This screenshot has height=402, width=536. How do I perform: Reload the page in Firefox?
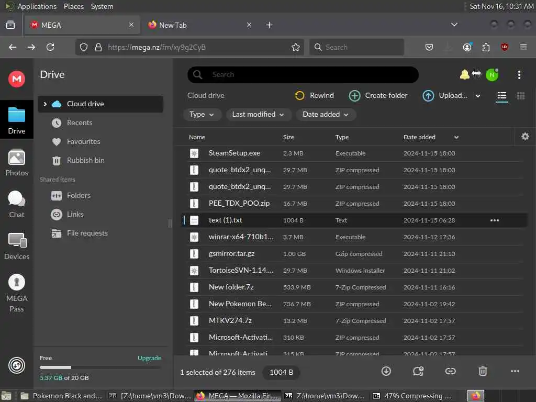tap(50, 47)
